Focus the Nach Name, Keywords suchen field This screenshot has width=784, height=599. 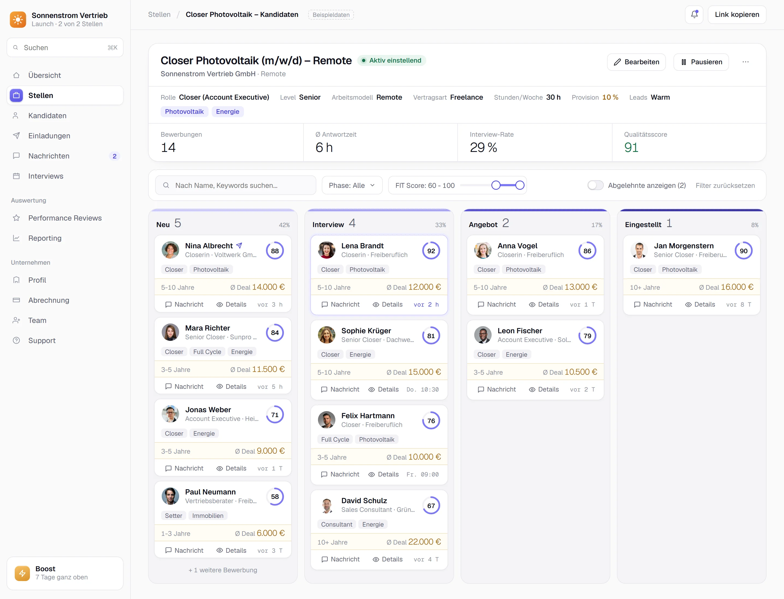[x=236, y=185]
